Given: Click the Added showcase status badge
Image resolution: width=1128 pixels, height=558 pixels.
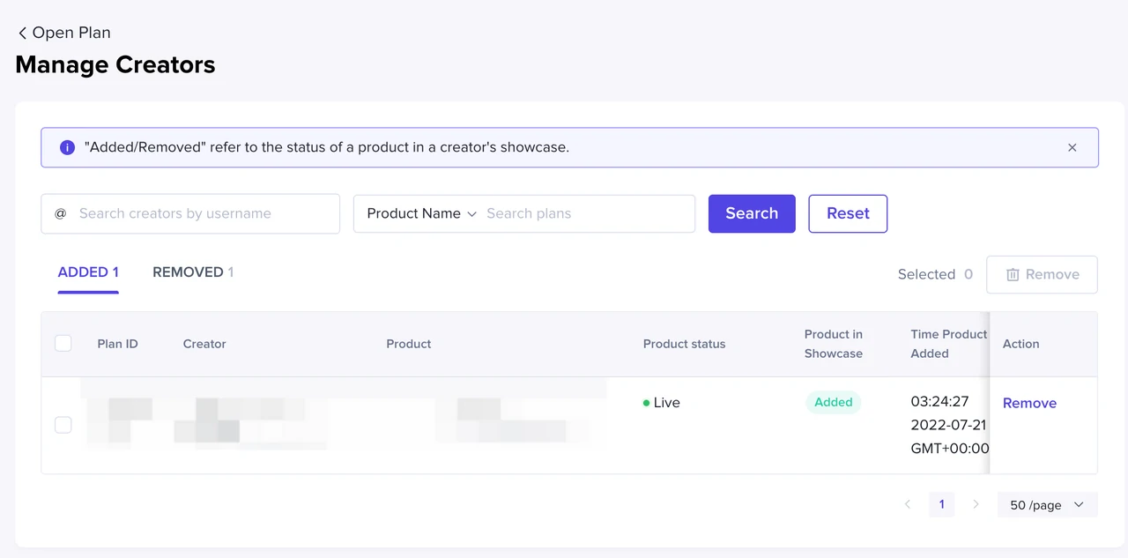Looking at the screenshot, I should coord(833,403).
